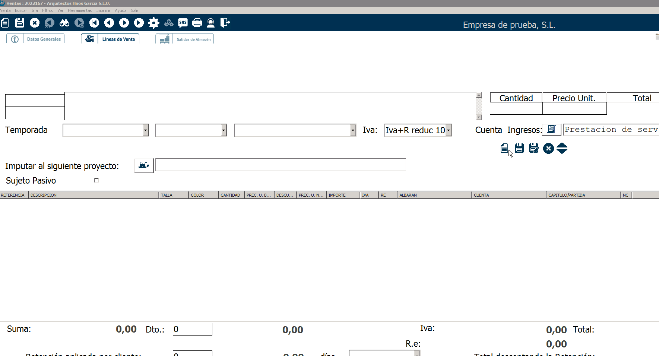Screen dimensions: 659x356
Task: Toggle the Sujeto Pasivo checkbox
Action: point(96,180)
